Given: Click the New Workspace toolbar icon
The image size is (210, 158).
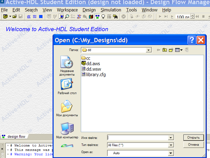Looking at the screenshot, I should (x=5, y=16).
